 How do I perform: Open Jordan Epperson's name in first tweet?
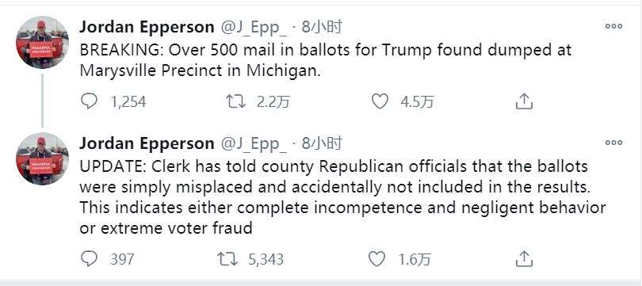pyautogui.click(x=147, y=28)
